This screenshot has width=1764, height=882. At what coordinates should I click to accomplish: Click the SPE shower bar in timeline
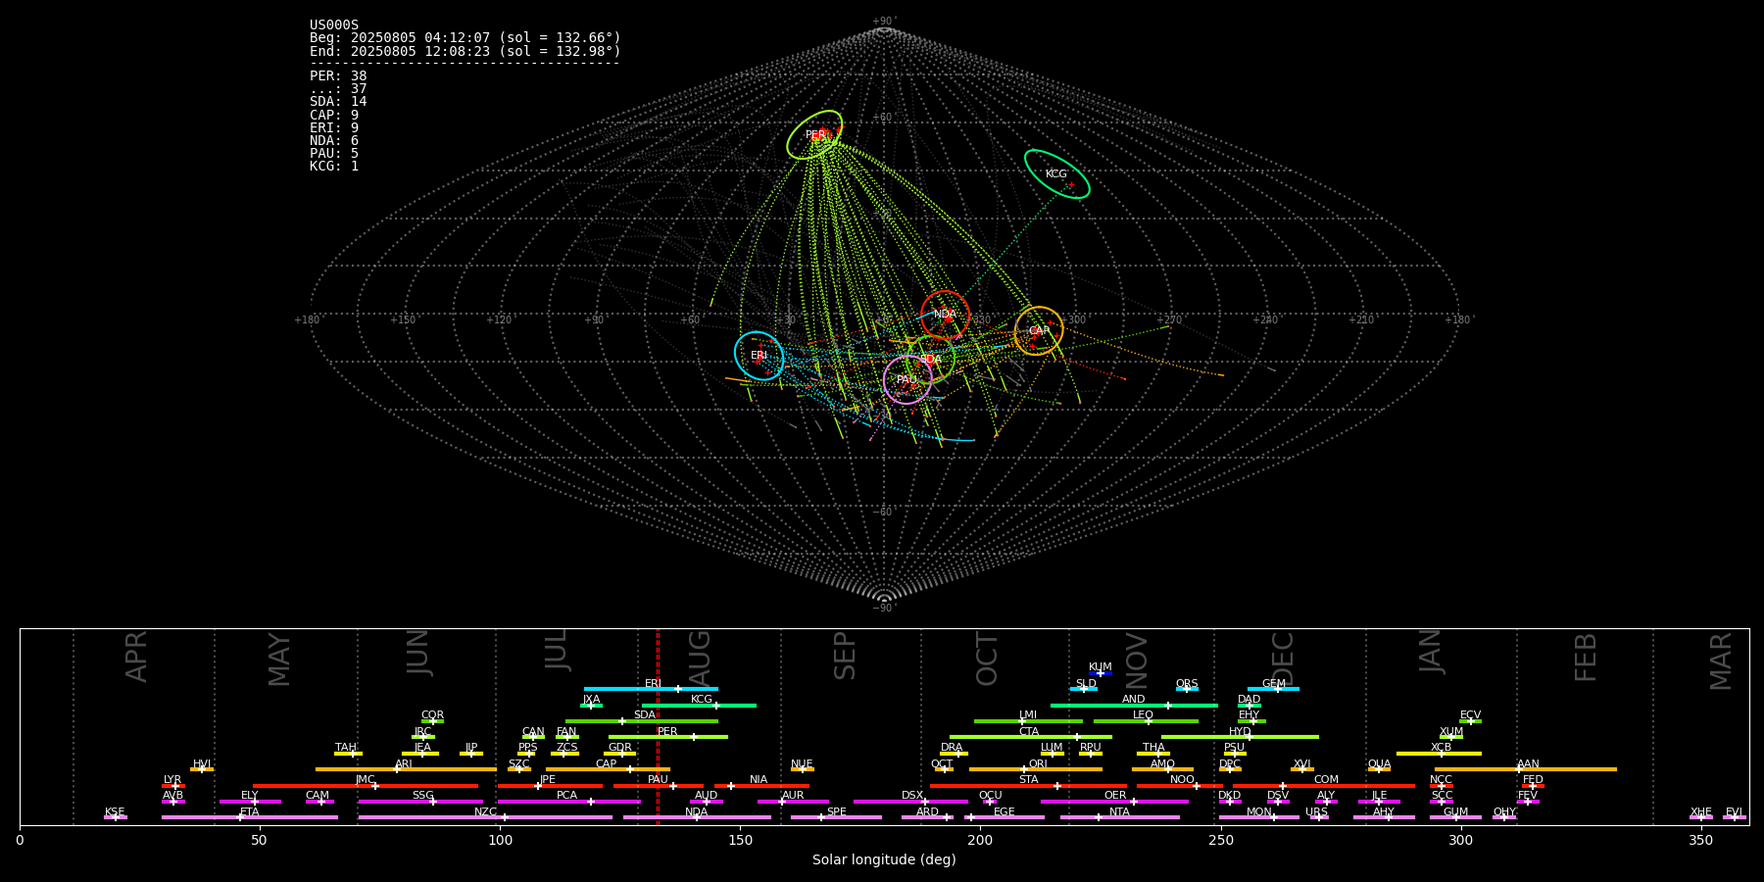click(836, 817)
